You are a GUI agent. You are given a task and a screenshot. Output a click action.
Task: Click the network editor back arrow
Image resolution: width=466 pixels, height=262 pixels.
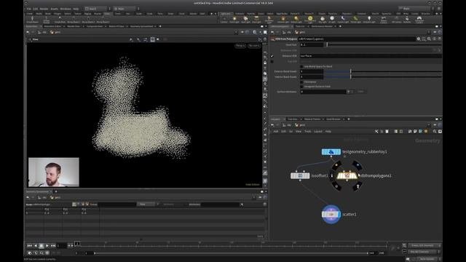click(272, 125)
